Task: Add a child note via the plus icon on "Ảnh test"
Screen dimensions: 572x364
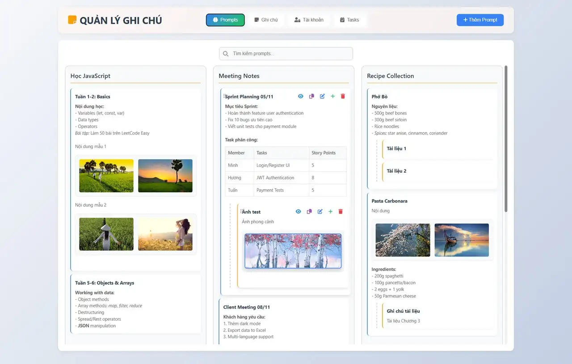Action: point(330,211)
